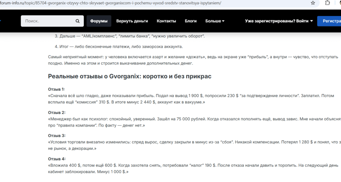Screen dimensions: 341x182
Task: Open the Контакты menu item
Action: pos(166,21)
